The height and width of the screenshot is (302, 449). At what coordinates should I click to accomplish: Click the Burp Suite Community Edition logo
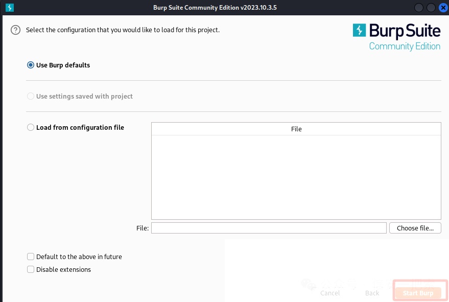[396, 37]
